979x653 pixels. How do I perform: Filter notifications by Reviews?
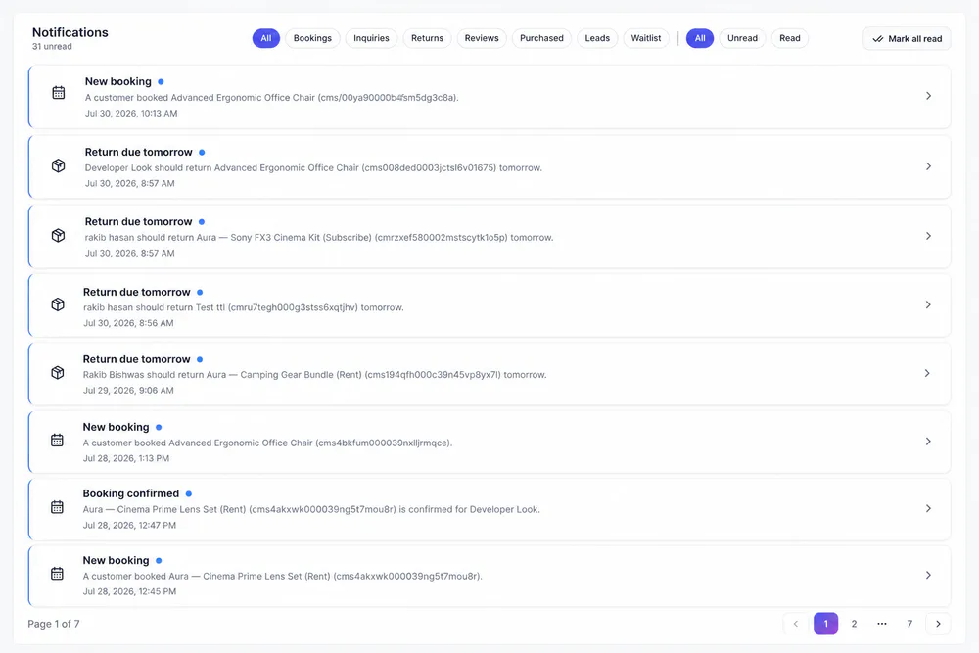482,38
